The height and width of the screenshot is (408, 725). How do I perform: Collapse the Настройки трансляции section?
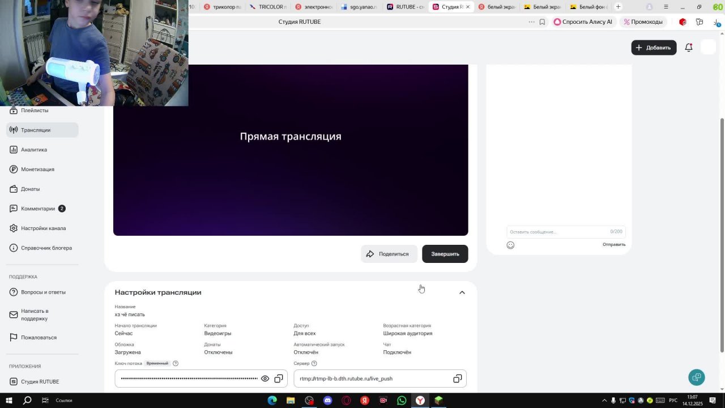point(462,292)
